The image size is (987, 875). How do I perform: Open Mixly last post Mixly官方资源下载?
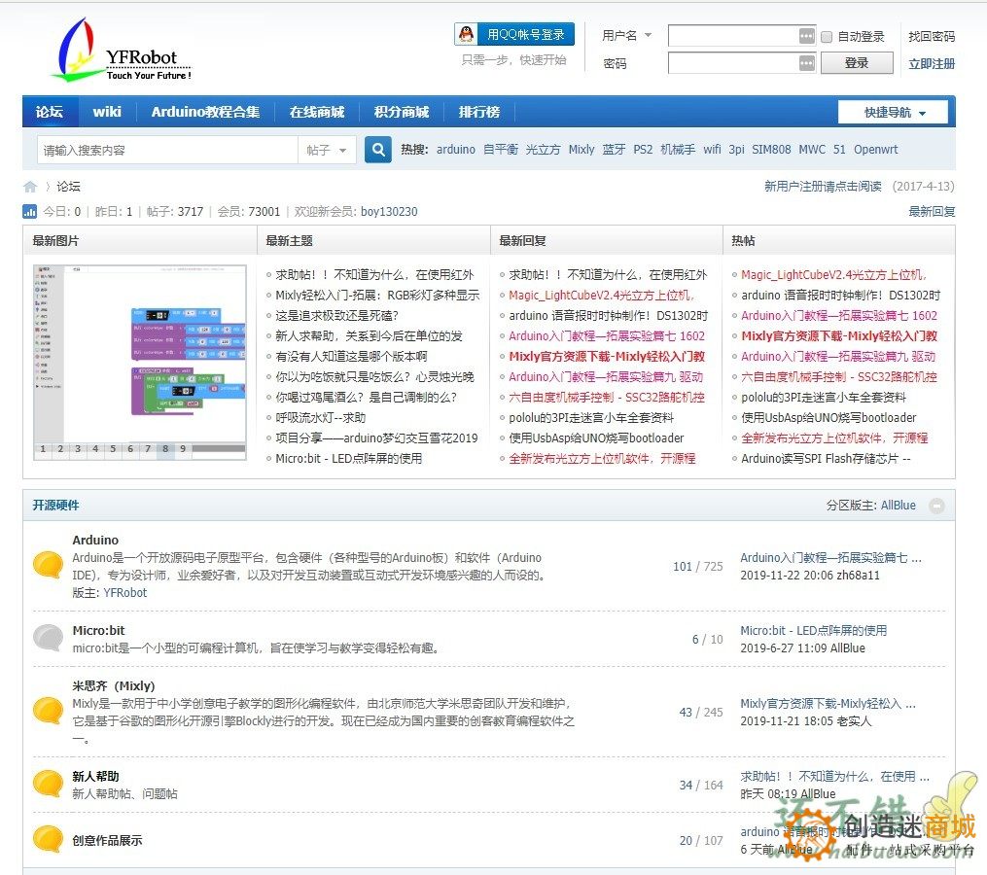click(x=828, y=703)
